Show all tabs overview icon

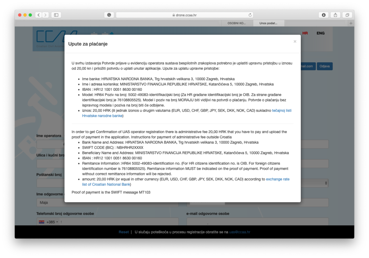[347, 15]
